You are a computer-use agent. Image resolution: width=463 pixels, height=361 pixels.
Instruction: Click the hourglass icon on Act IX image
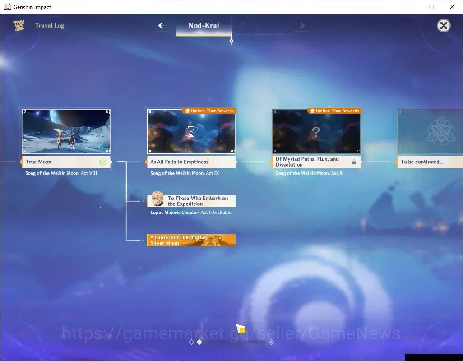(191, 131)
